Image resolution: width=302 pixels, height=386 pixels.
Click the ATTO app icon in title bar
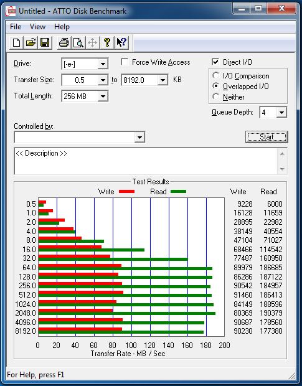coord(11,11)
